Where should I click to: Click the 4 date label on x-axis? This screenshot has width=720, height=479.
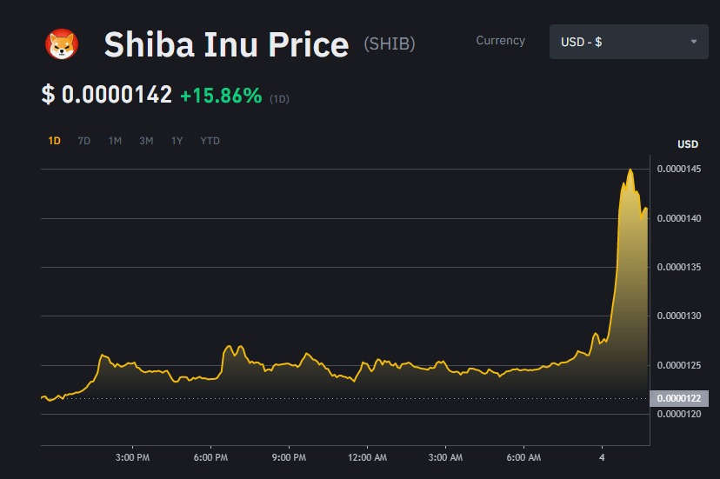click(602, 457)
